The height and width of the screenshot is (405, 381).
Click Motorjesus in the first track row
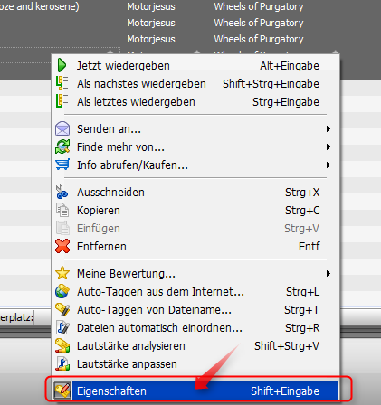click(x=151, y=6)
